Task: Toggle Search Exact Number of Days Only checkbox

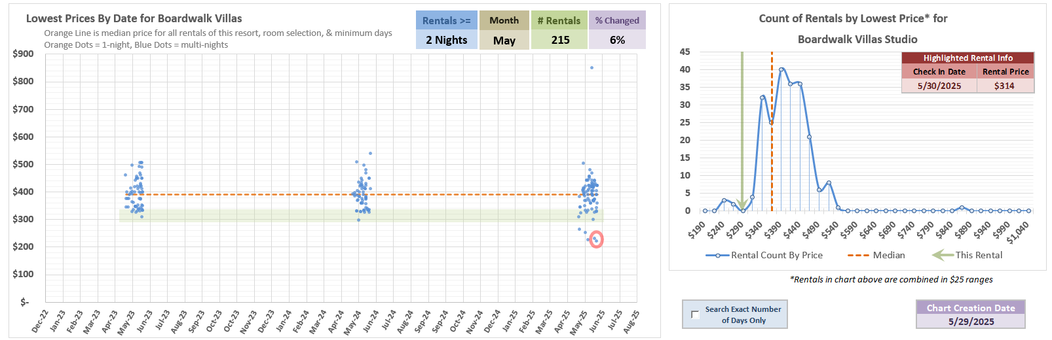Action: click(695, 314)
